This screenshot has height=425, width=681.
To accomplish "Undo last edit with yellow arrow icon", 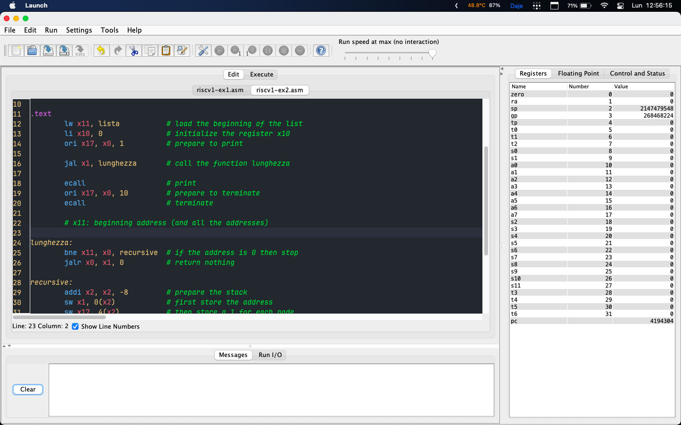I will (x=101, y=51).
